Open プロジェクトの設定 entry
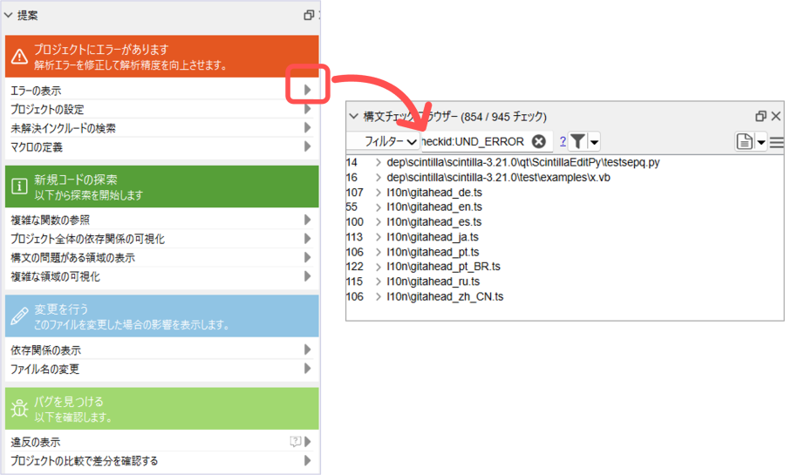785x475 pixels. (x=48, y=110)
